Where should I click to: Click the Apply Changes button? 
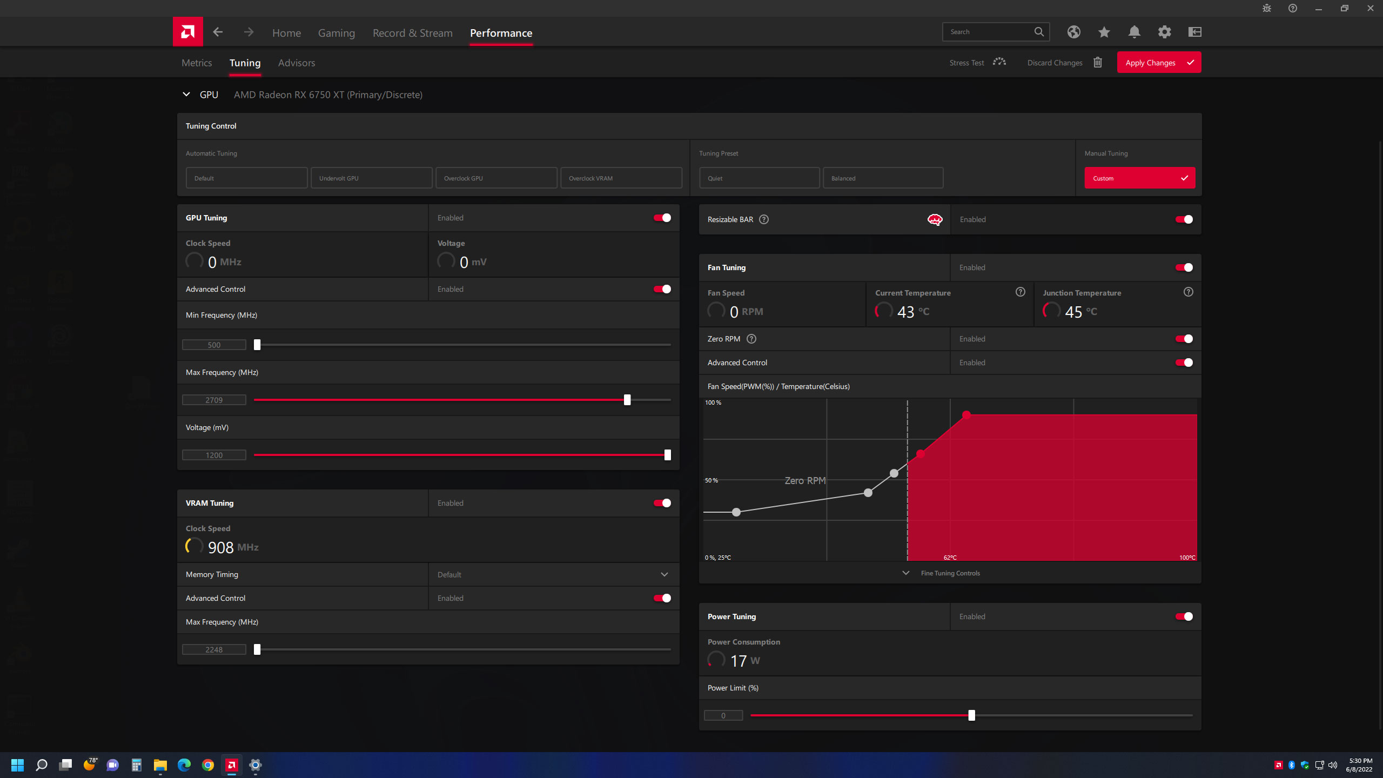[1159, 62]
